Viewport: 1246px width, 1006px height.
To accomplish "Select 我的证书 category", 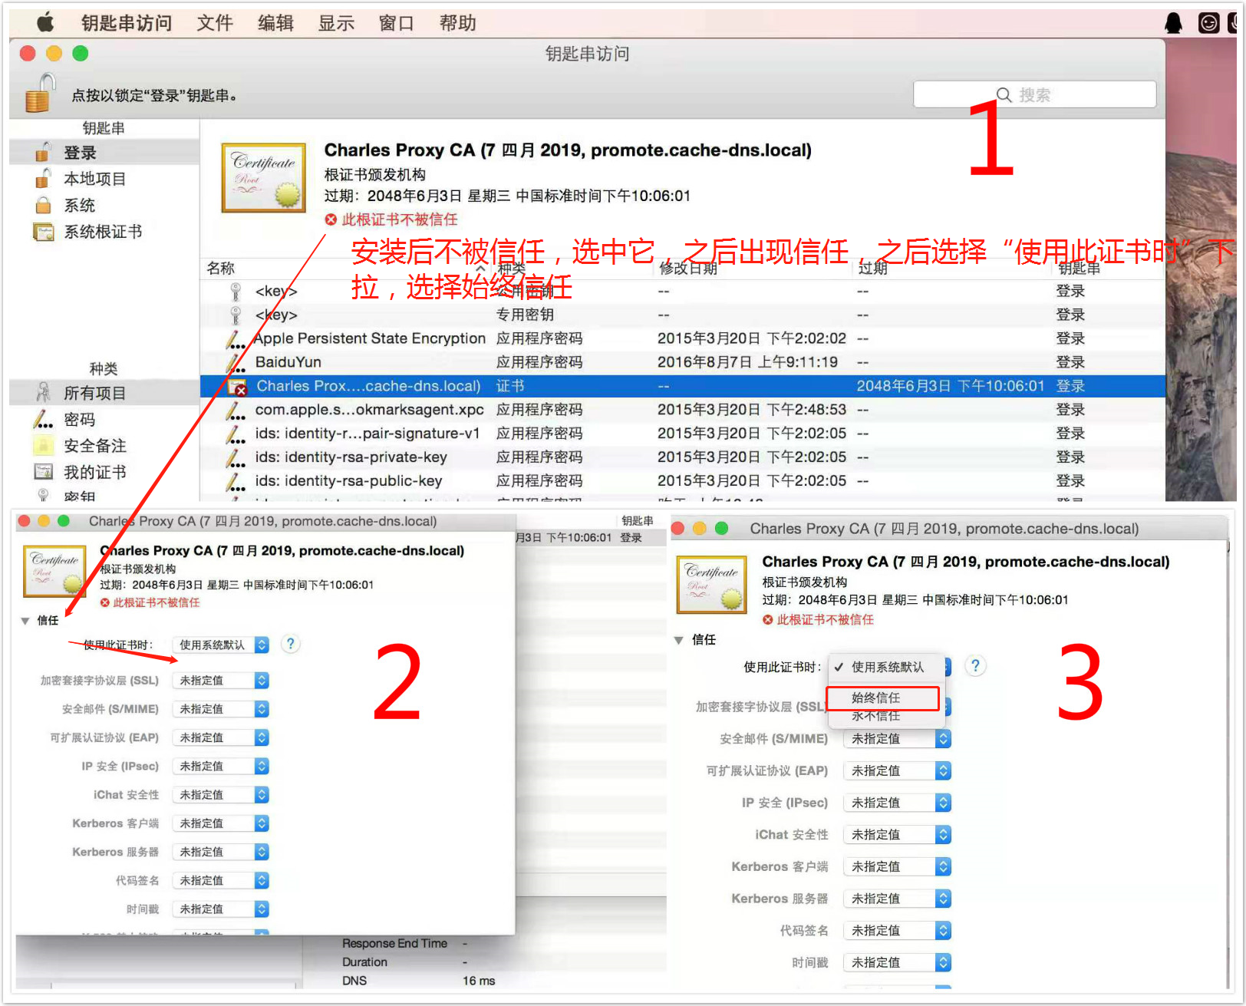I will (x=104, y=472).
